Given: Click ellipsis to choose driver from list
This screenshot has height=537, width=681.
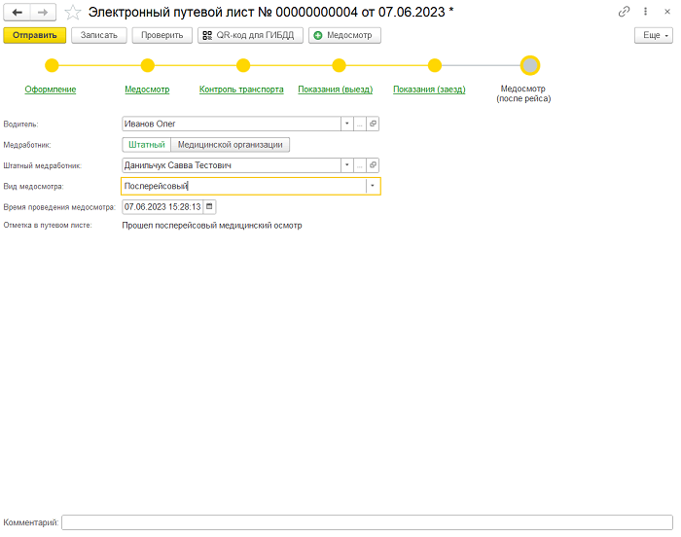Looking at the screenshot, I should 359,124.
